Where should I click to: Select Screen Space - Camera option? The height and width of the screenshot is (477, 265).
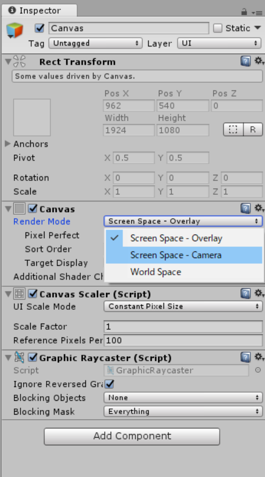coord(184,255)
